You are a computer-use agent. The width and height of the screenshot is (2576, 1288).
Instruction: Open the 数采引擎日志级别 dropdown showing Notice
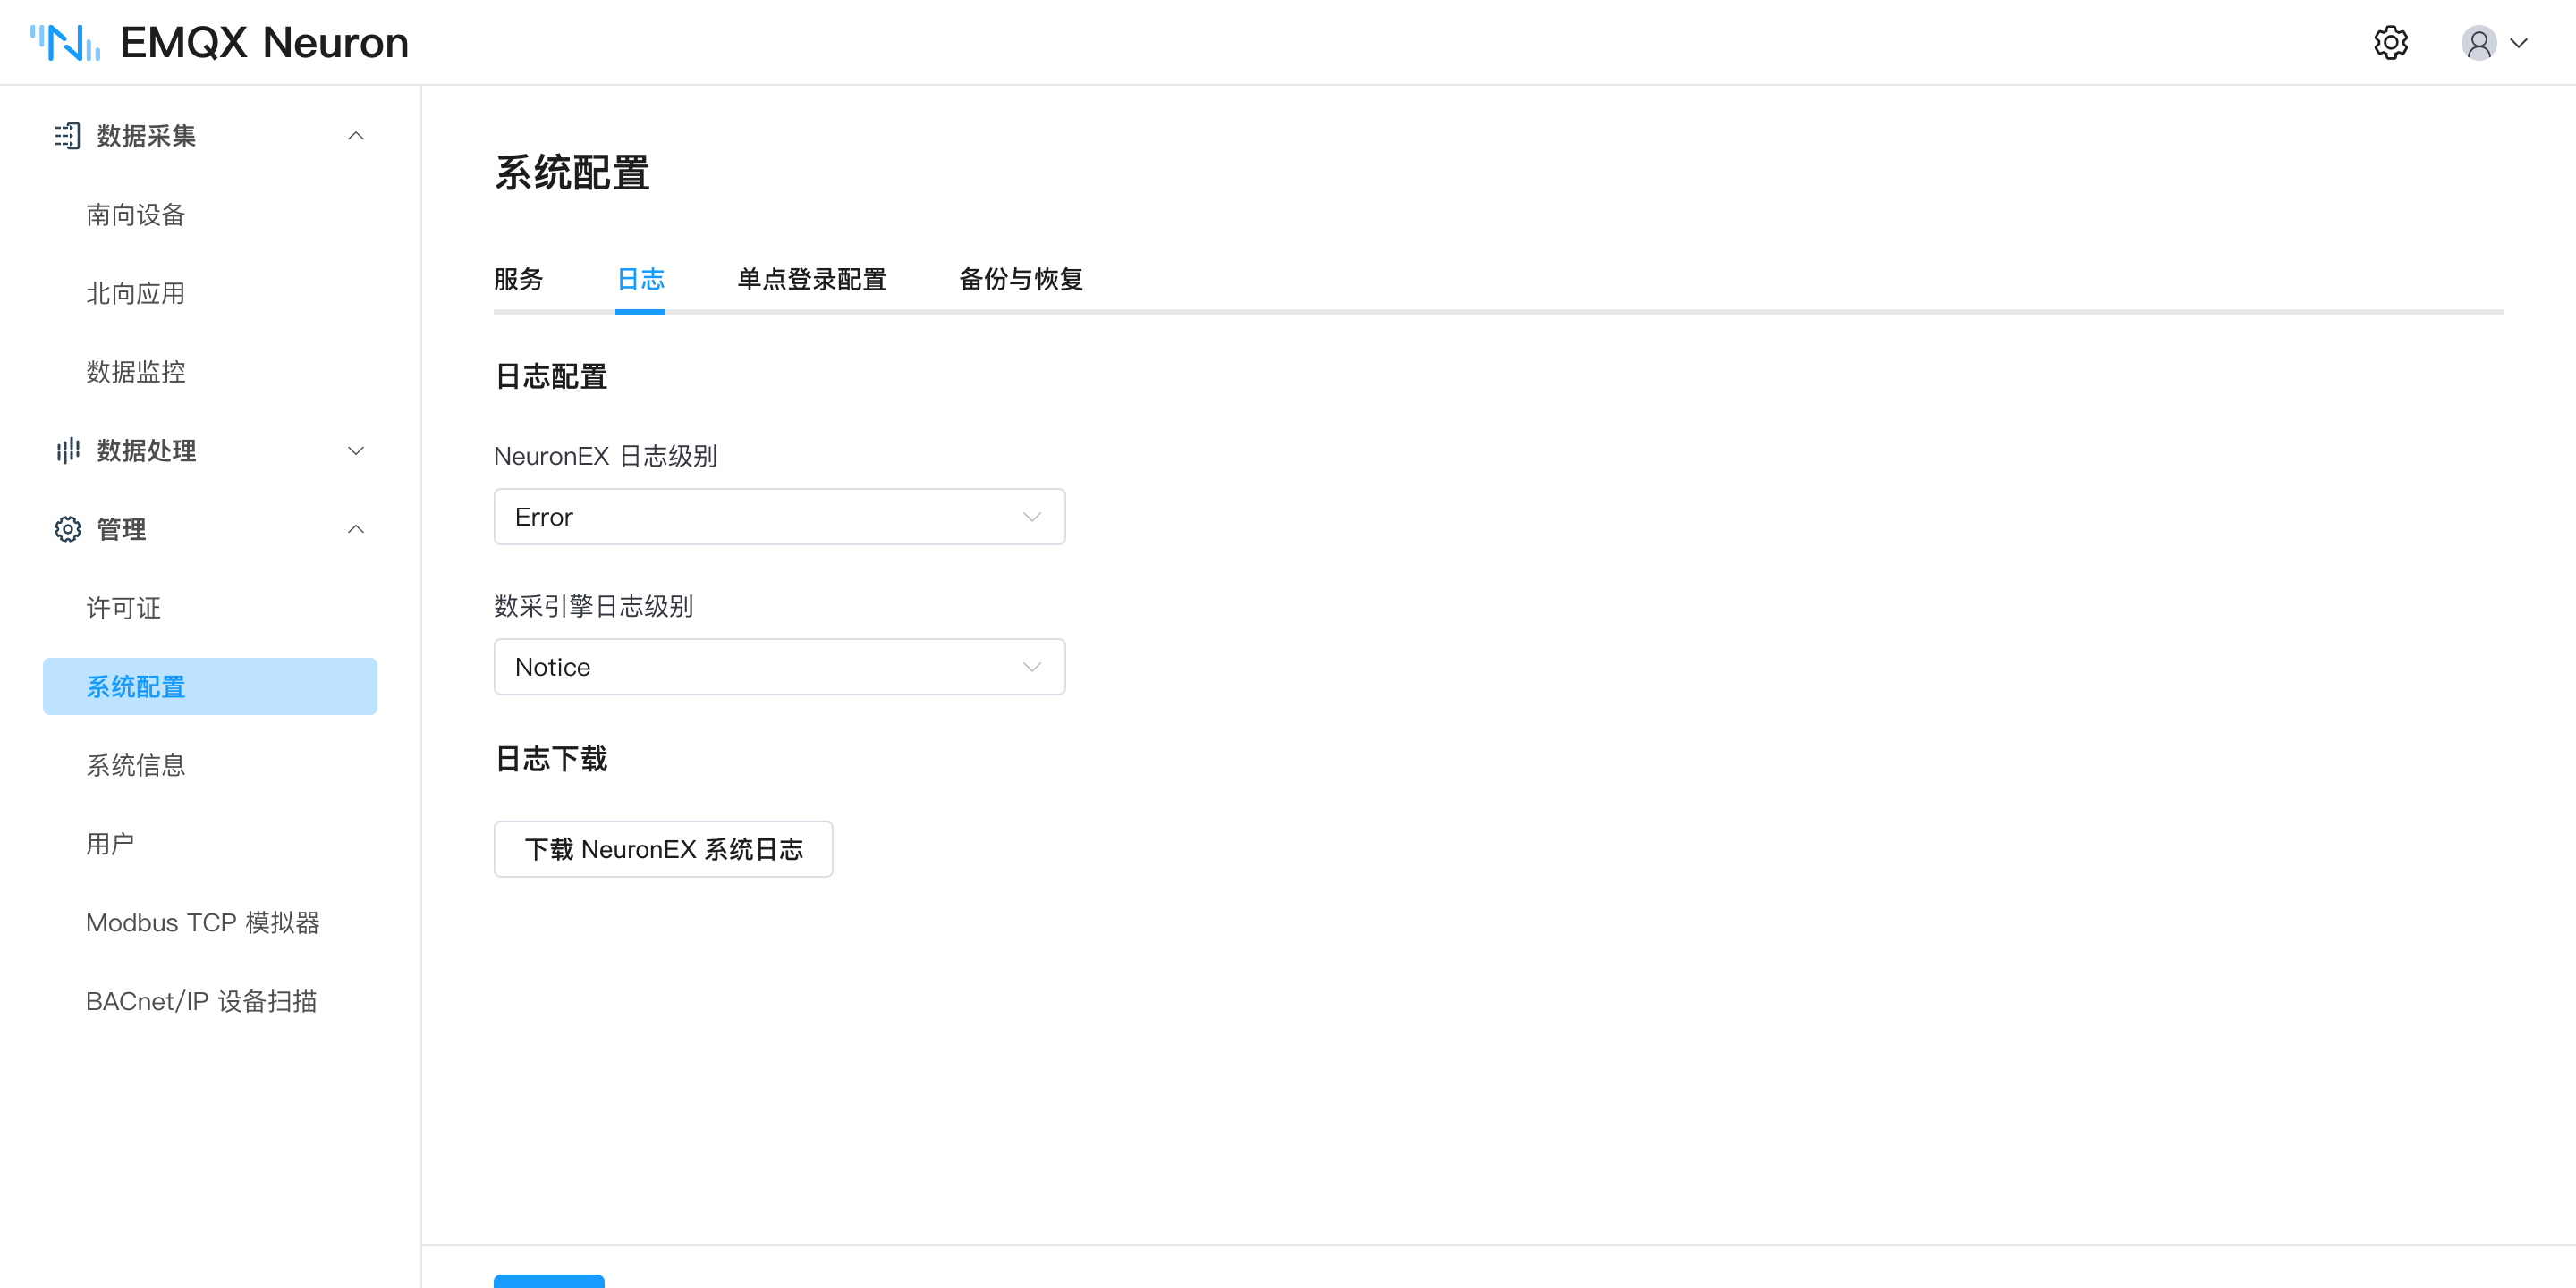pyautogui.click(x=779, y=667)
